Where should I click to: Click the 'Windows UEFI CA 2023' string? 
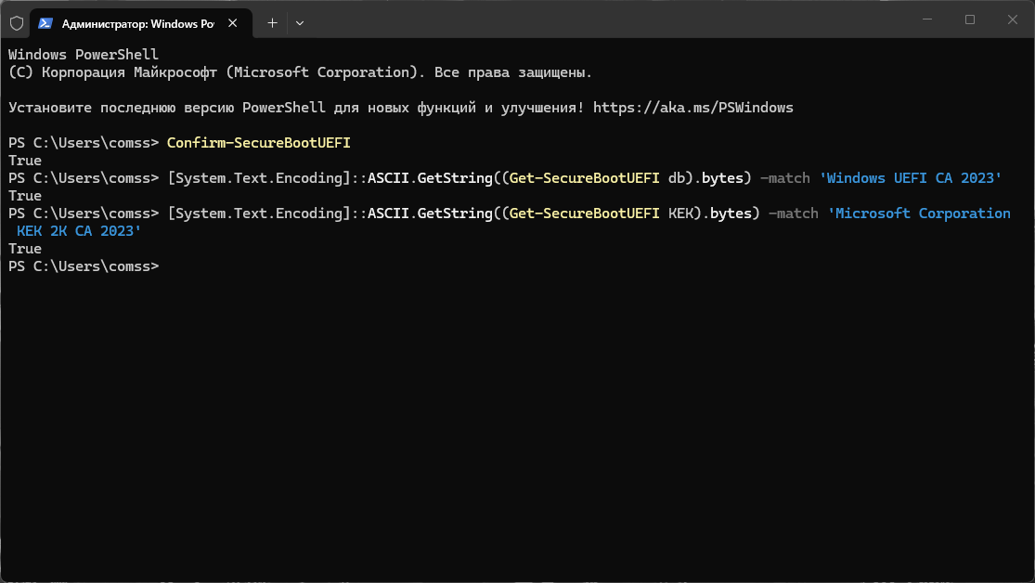[x=911, y=178]
